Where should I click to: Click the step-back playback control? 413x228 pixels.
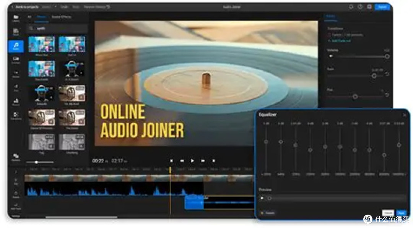pyautogui.click(x=182, y=161)
